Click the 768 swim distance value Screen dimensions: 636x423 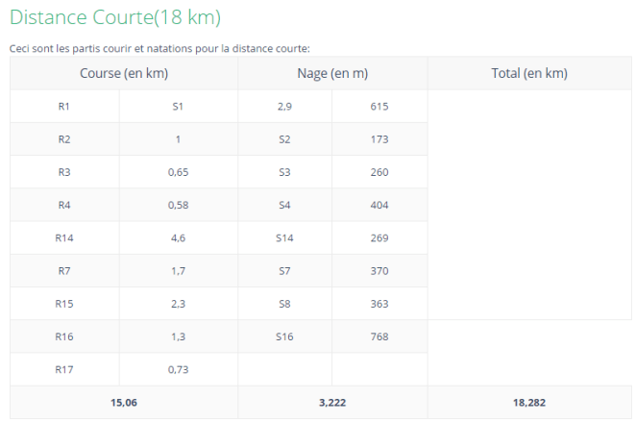pyautogui.click(x=379, y=336)
